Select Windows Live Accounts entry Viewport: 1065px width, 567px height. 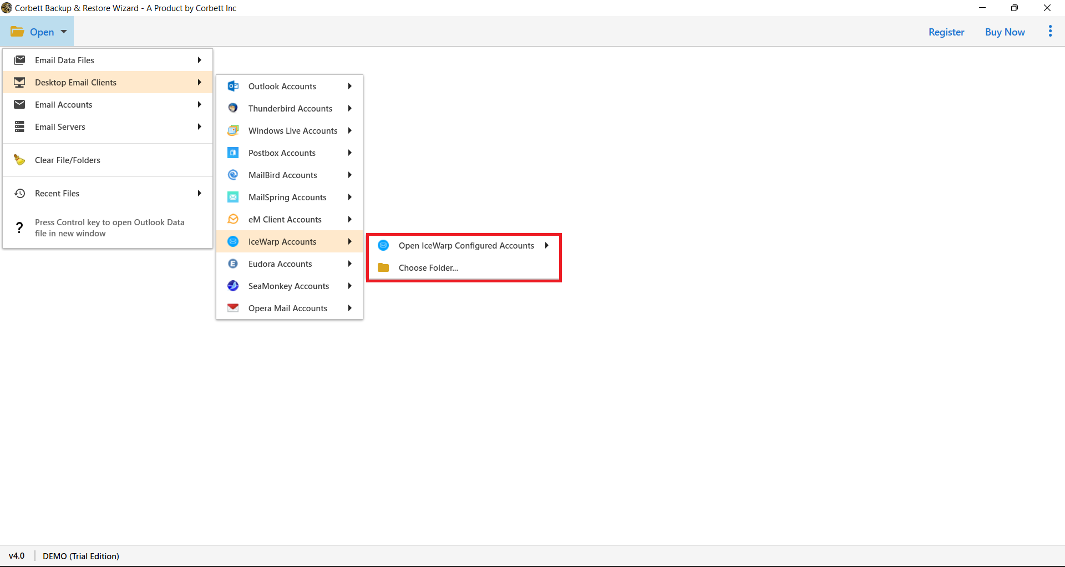[290, 130]
